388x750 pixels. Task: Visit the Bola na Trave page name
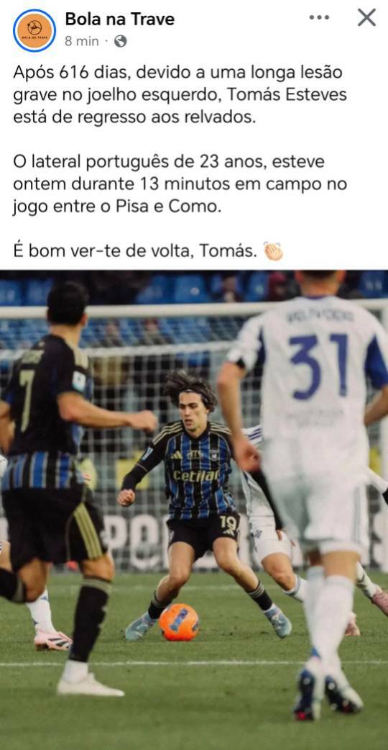(x=120, y=19)
